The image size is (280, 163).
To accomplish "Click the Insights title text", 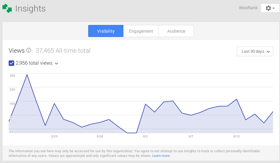I will [30, 8].
